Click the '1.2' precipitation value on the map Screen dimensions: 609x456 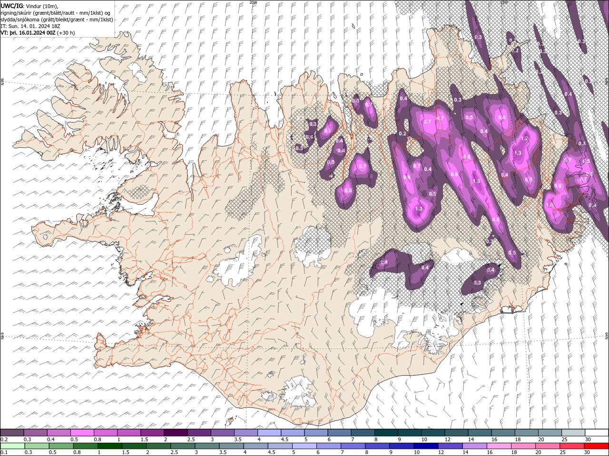(x=525, y=139)
